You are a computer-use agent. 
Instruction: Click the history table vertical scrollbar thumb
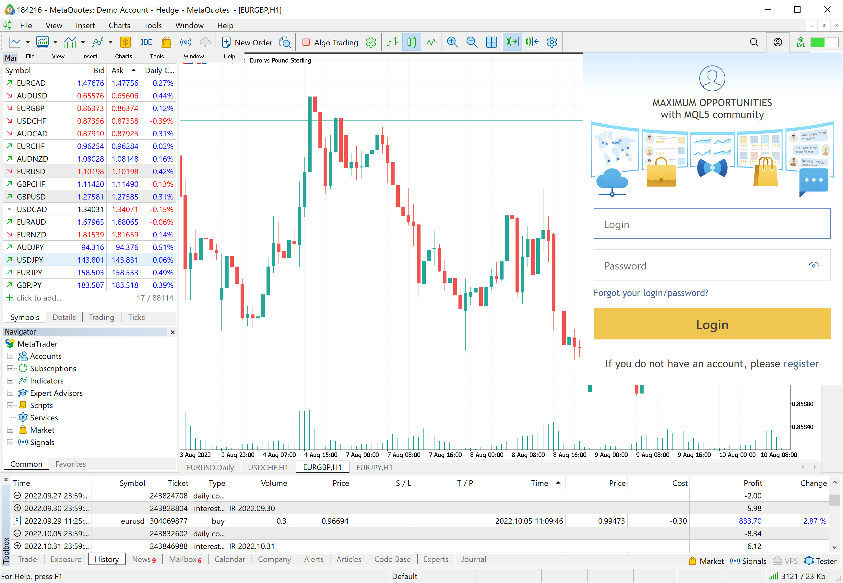pos(834,500)
